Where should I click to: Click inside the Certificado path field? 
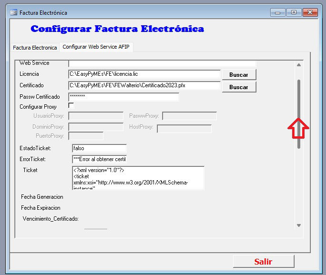(144, 86)
